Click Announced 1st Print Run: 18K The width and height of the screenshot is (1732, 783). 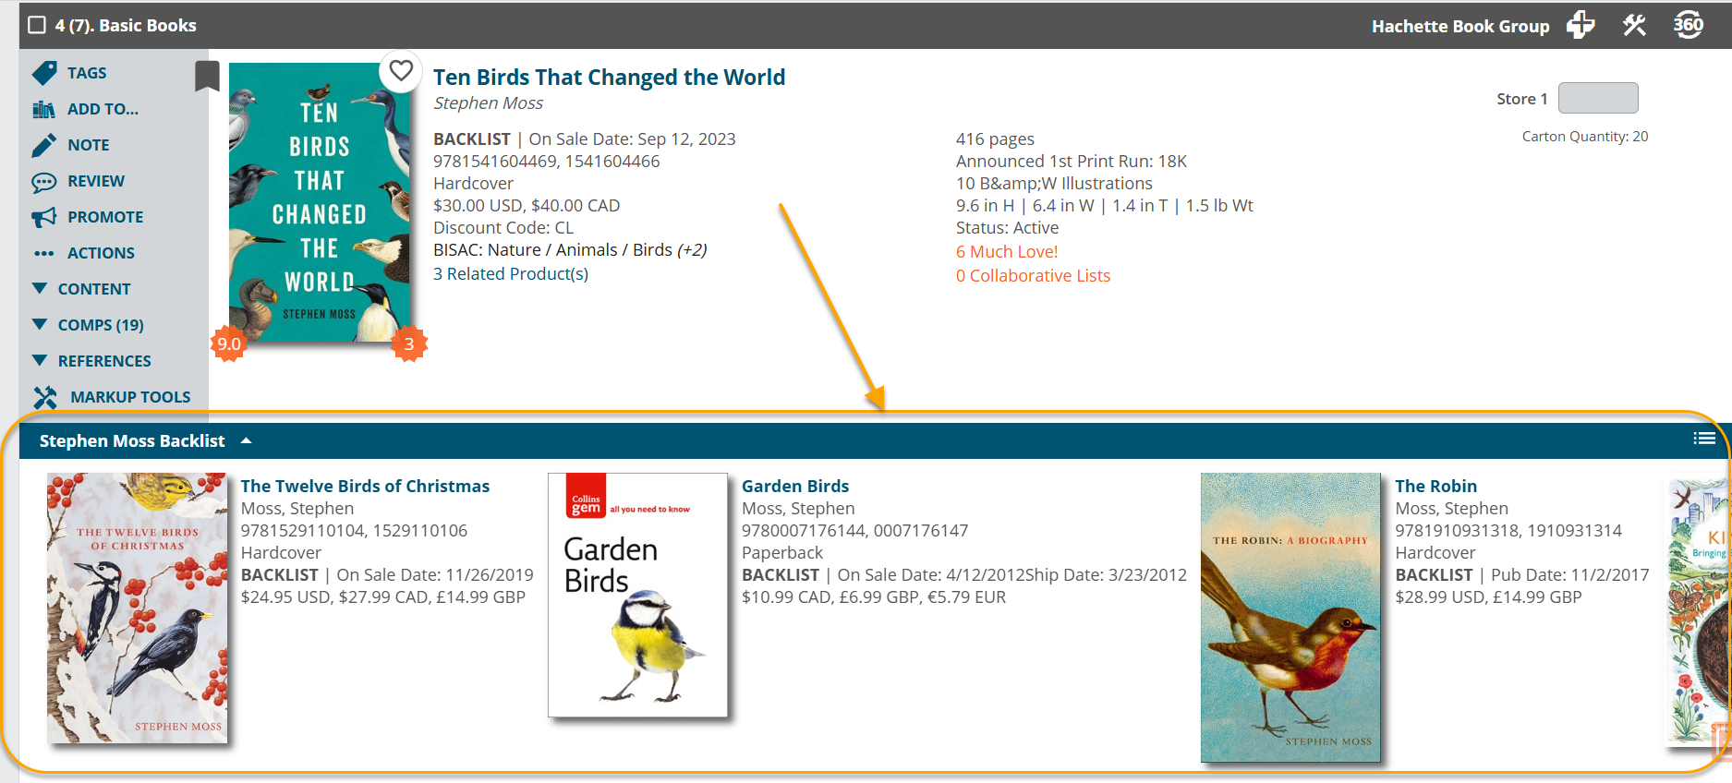[x=1072, y=162]
